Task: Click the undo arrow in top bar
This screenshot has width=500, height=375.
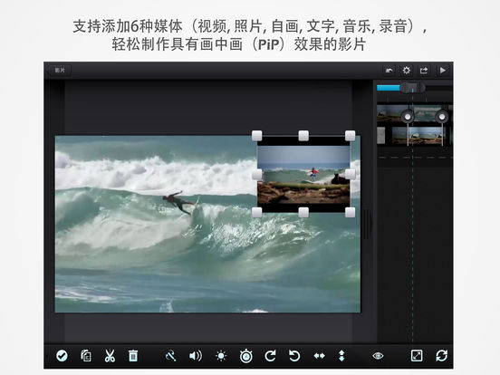Action: (389, 70)
